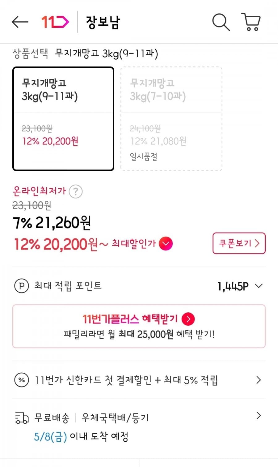The image size is (278, 467).
Task: Open the 11st logo home
Action: point(55,22)
